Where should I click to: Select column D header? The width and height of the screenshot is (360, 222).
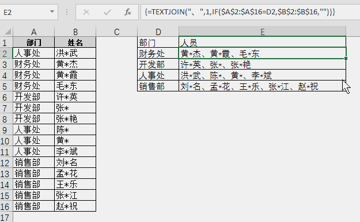coord(158,32)
